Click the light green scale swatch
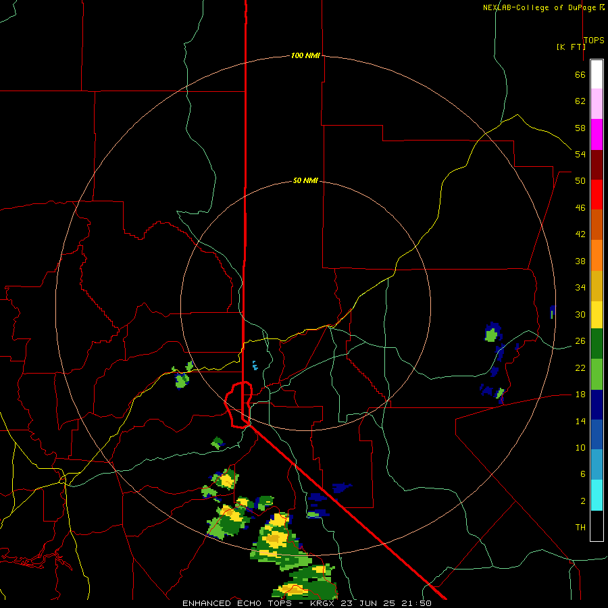Viewport: 608px width, 608px height. tap(597, 374)
